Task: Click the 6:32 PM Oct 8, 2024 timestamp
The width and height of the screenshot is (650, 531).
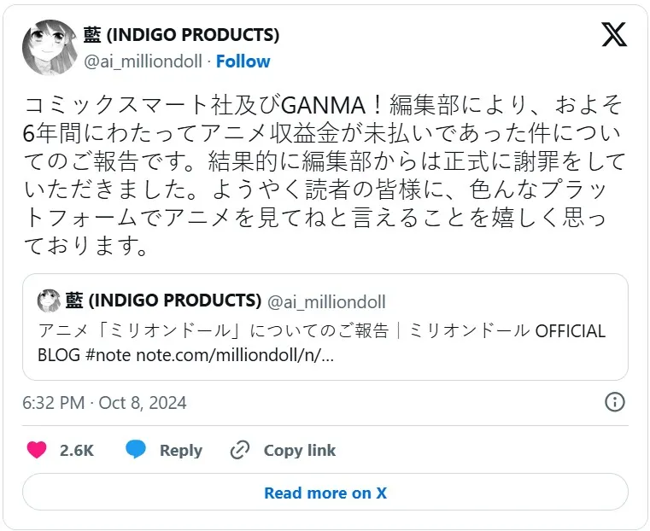Action: 104,403
